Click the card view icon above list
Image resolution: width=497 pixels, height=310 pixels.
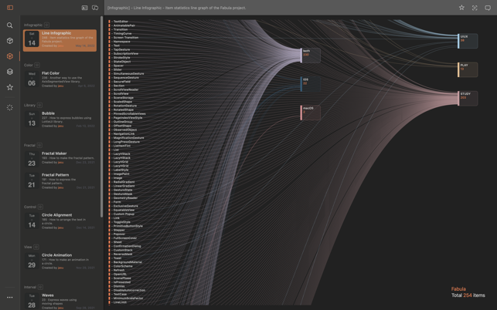(84, 8)
